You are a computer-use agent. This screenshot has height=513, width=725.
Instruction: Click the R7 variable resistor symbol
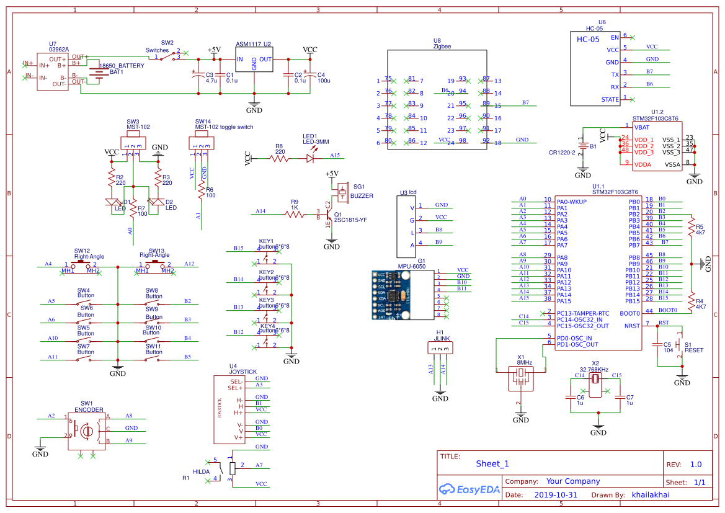(x=133, y=208)
